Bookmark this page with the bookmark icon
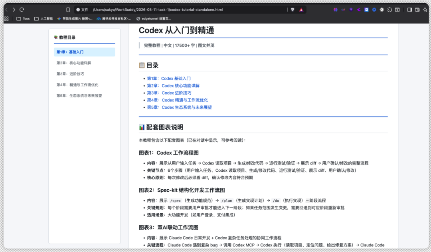The width and height of the screenshot is (431, 252). [68, 10]
